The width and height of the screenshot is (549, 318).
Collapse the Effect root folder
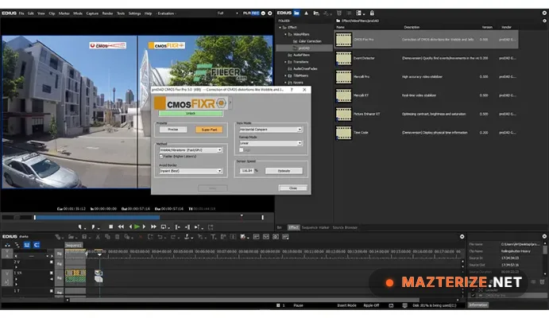pos(280,27)
